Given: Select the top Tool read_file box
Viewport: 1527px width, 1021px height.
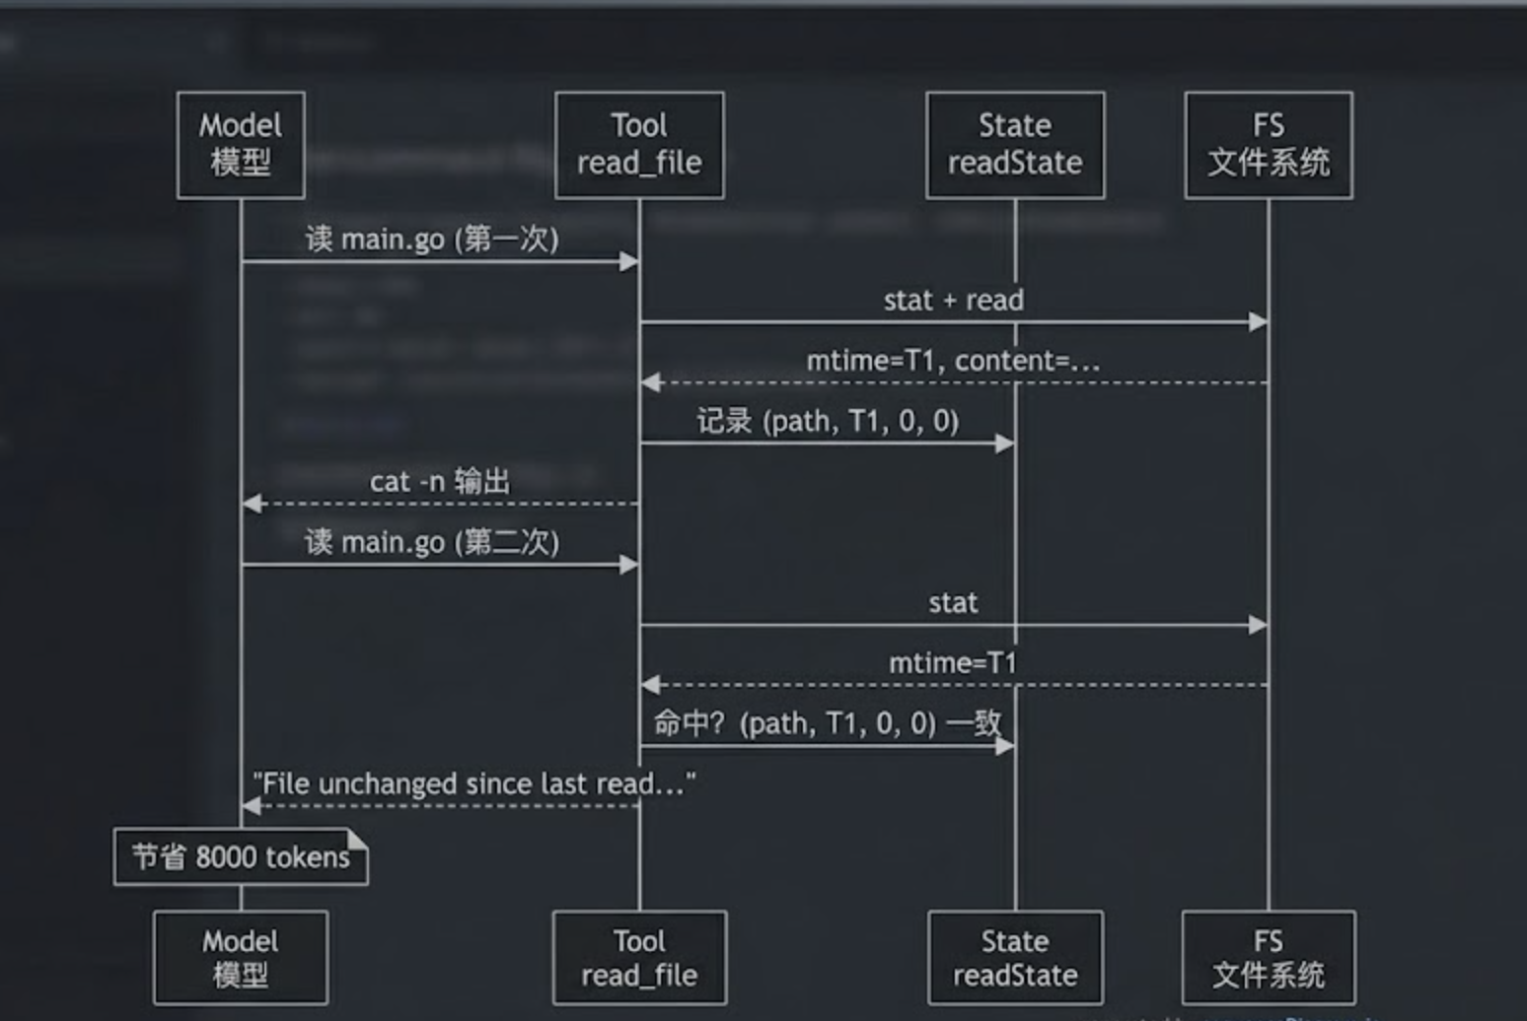Looking at the screenshot, I should pyautogui.click(x=639, y=145).
